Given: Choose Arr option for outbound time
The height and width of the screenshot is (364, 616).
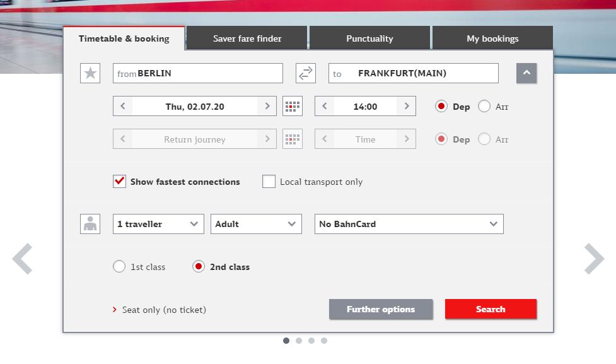Looking at the screenshot, I should coord(484,107).
